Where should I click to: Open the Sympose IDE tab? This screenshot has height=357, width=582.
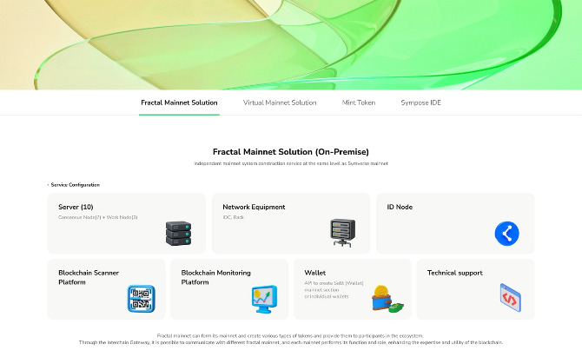(421, 102)
